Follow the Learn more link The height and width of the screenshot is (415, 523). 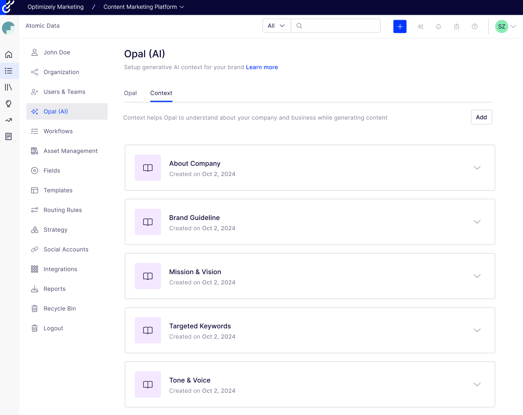[262, 67]
